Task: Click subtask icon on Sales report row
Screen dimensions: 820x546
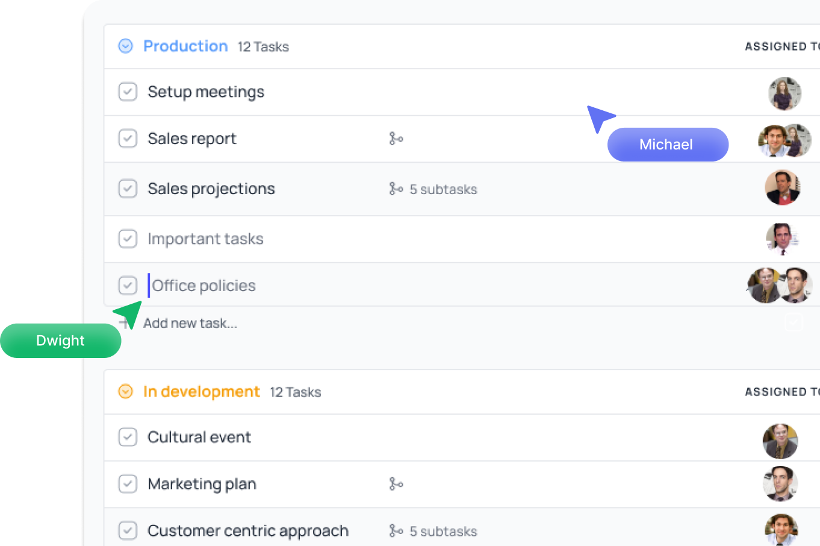Action: click(x=396, y=139)
